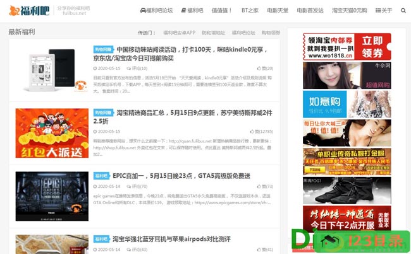Click 最新福利 section heading

(21, 32)
